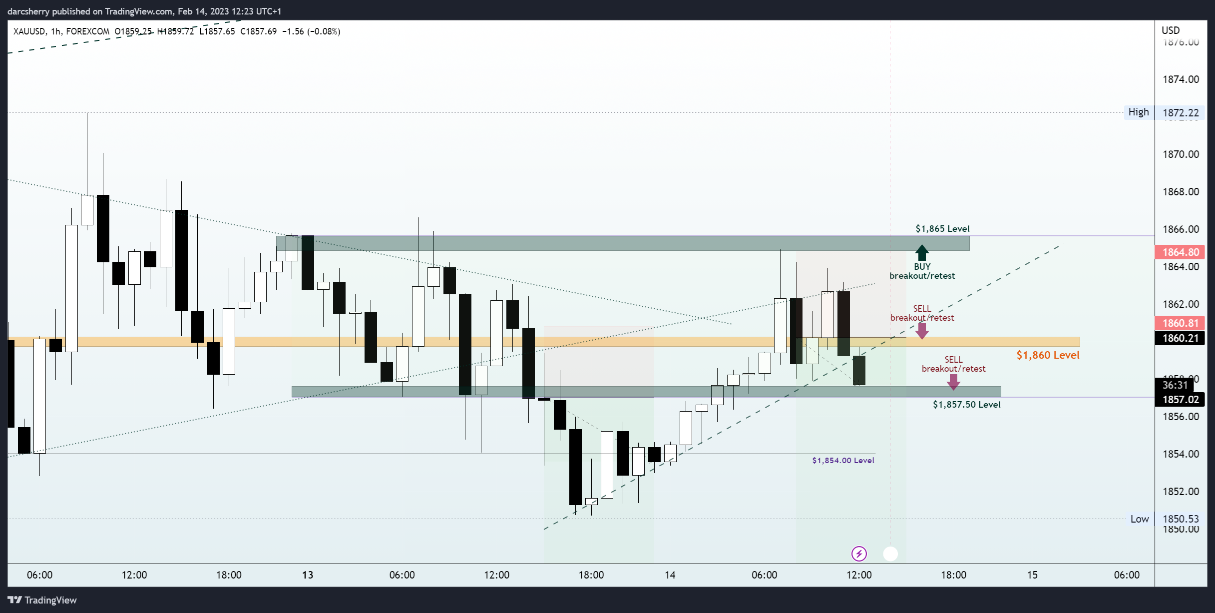Click the red 1864.80 price tag

click(1181, 252)
